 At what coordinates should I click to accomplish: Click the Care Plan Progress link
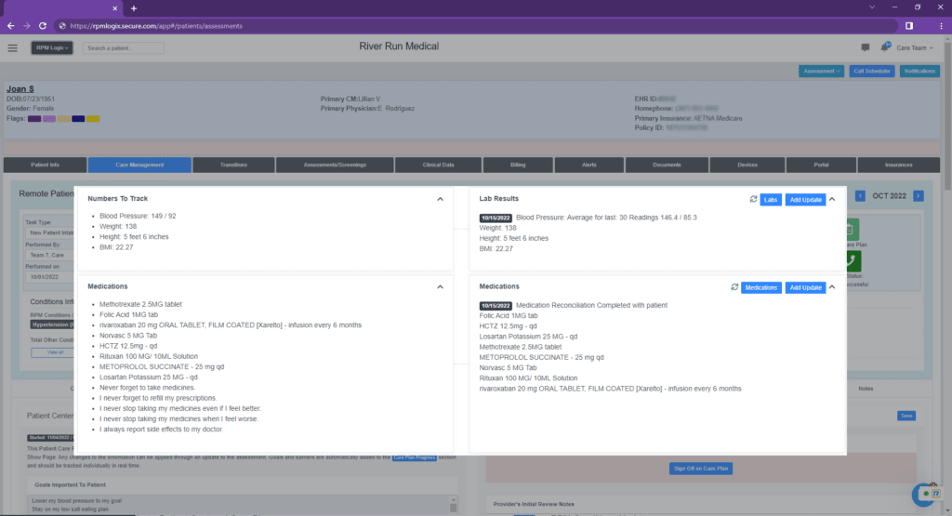[x=414, y=457]
